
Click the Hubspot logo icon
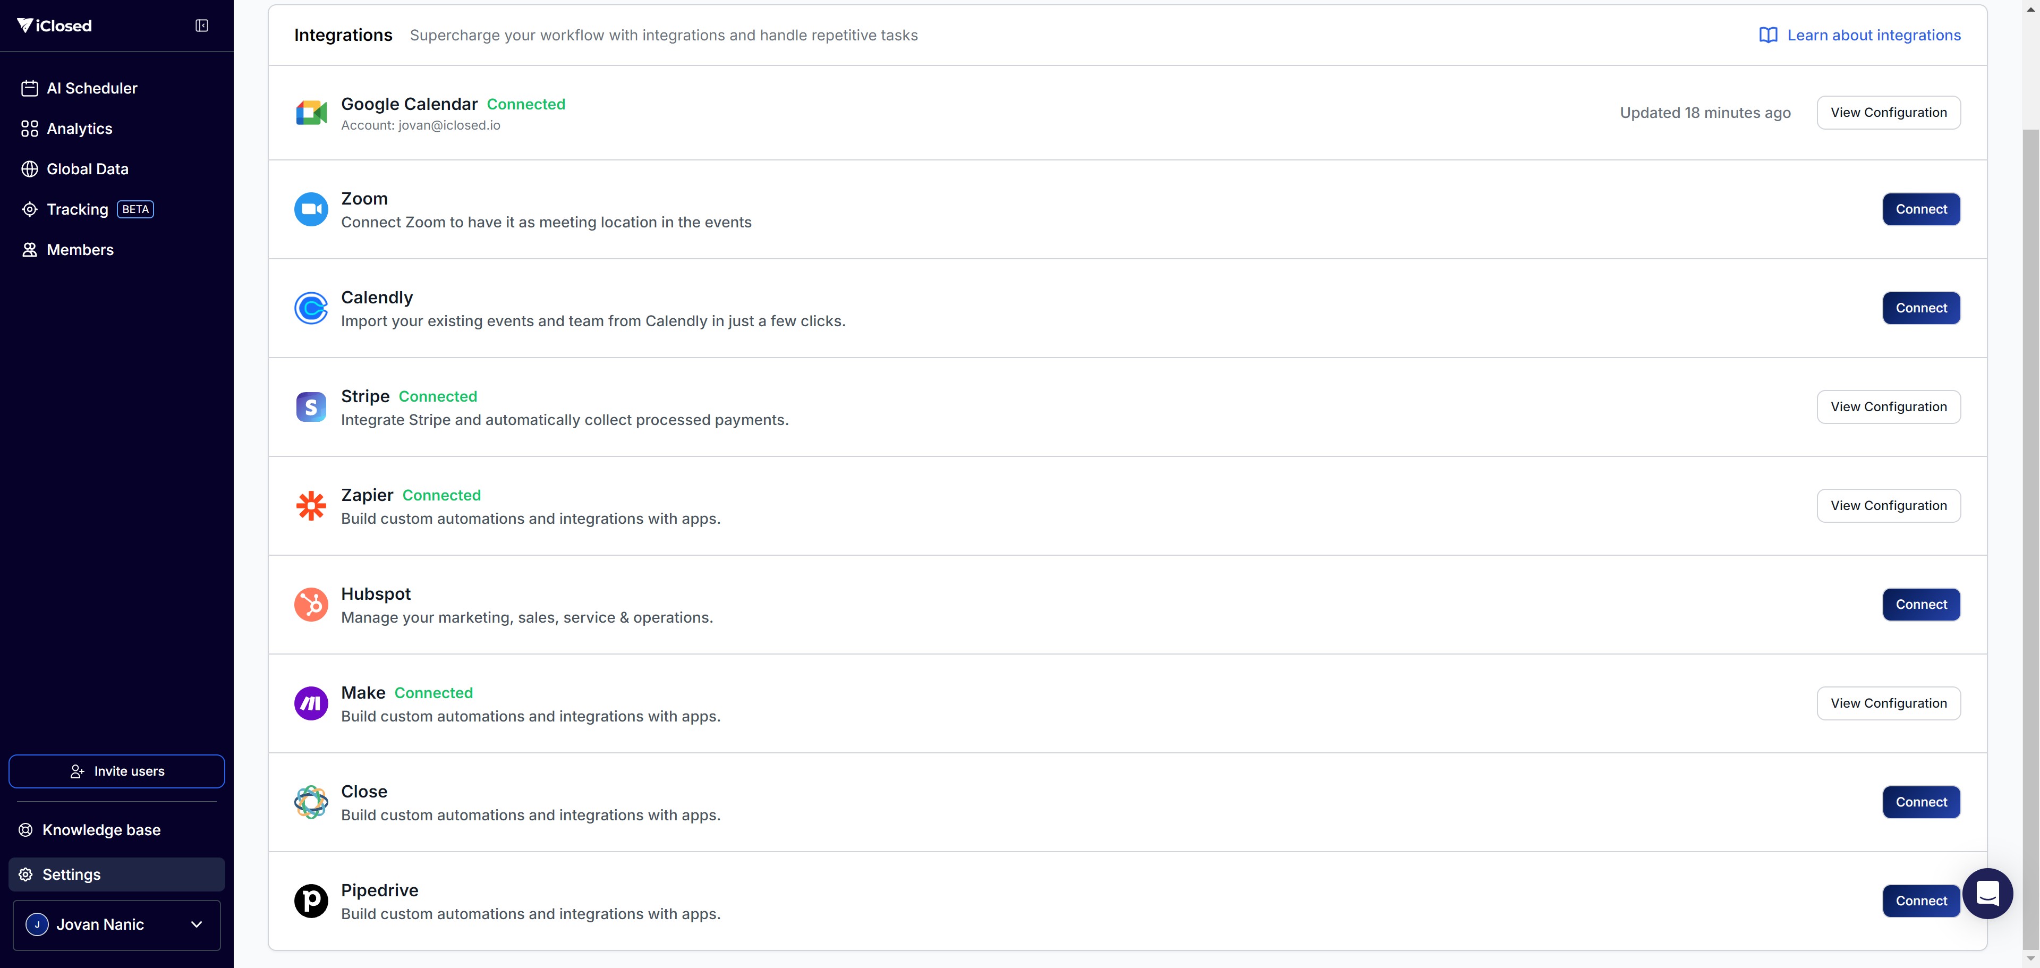point(311,605)
